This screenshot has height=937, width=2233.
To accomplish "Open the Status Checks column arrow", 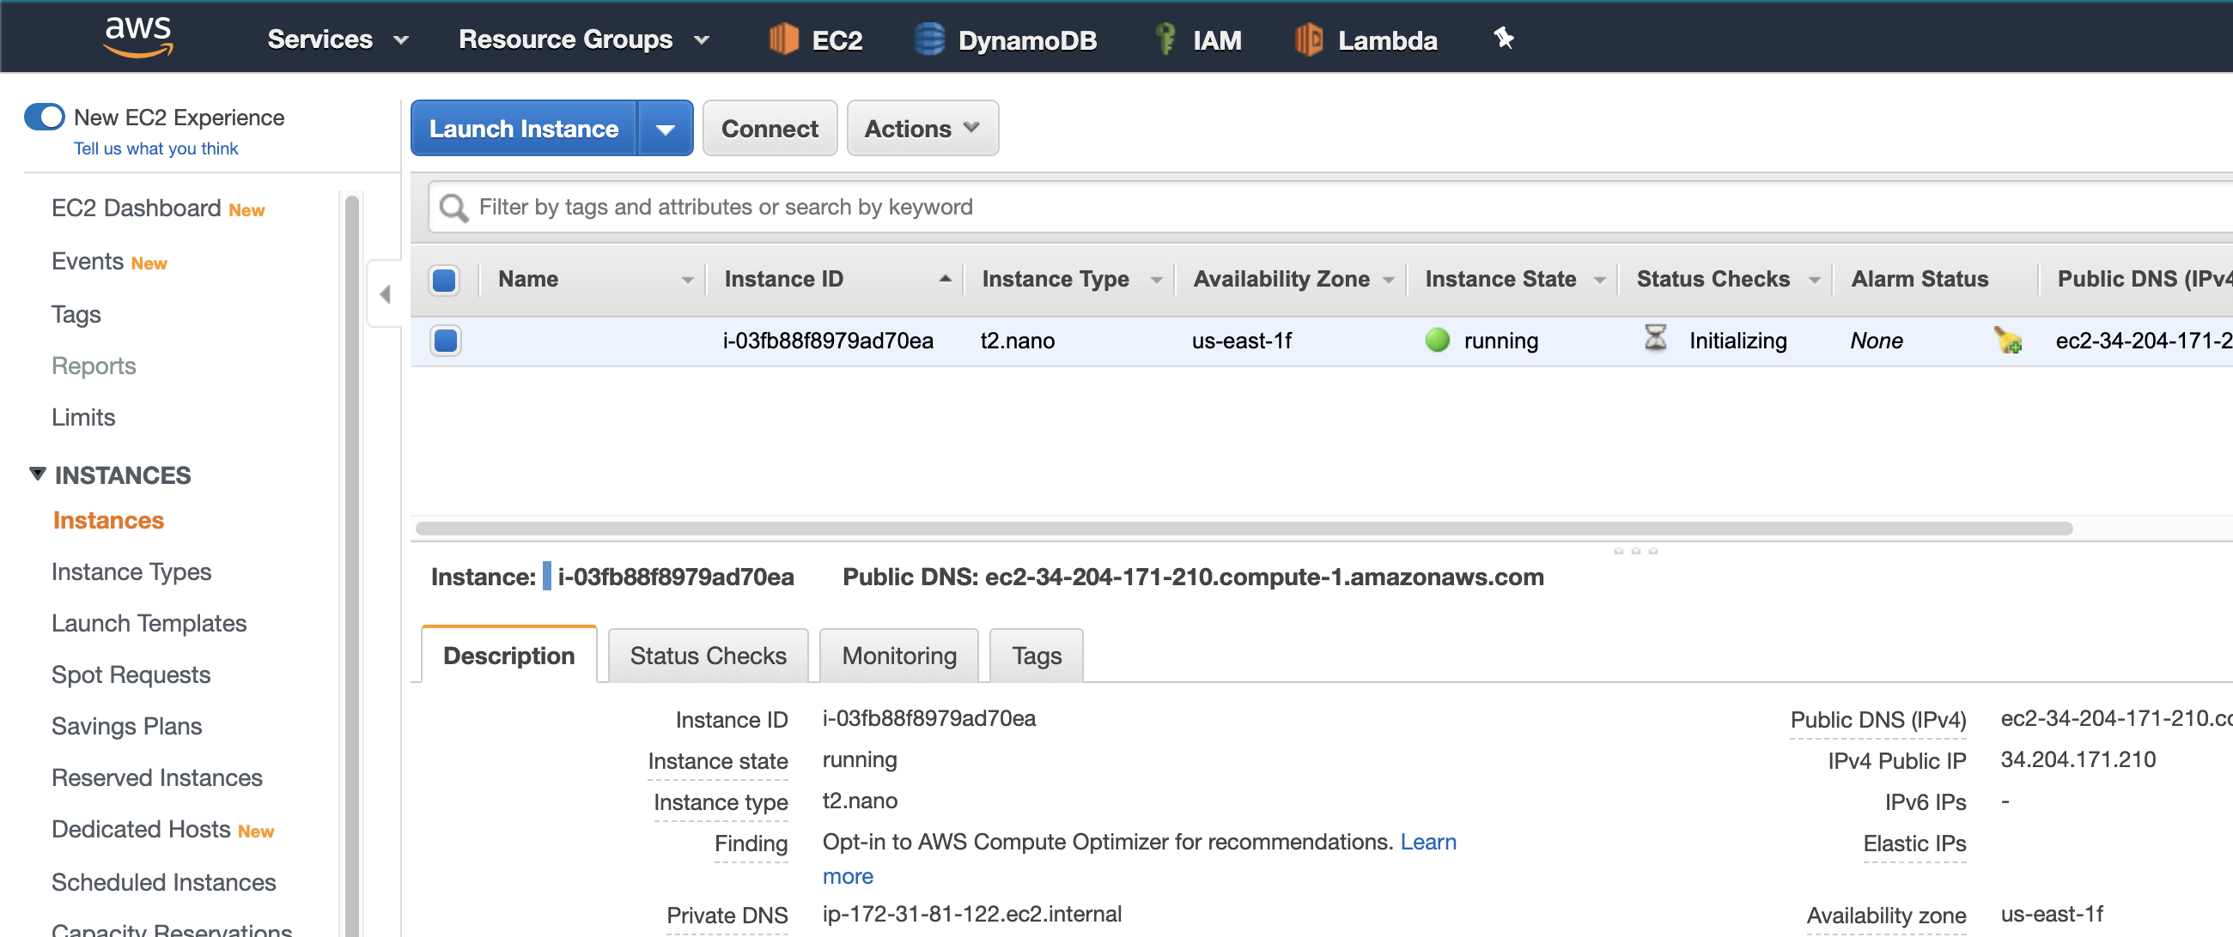I will tap(1814, 280).
